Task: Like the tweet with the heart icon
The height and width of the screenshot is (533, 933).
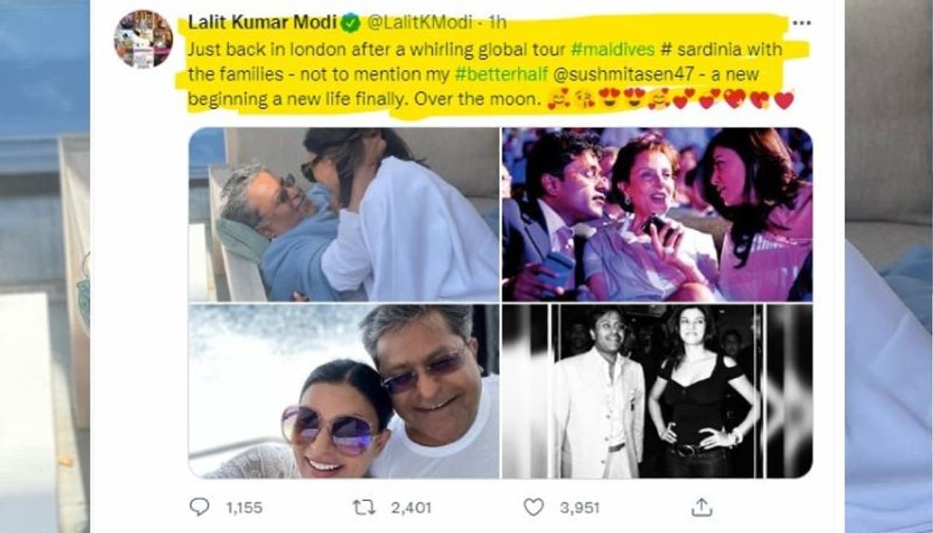Action: [x=534, y=507]
